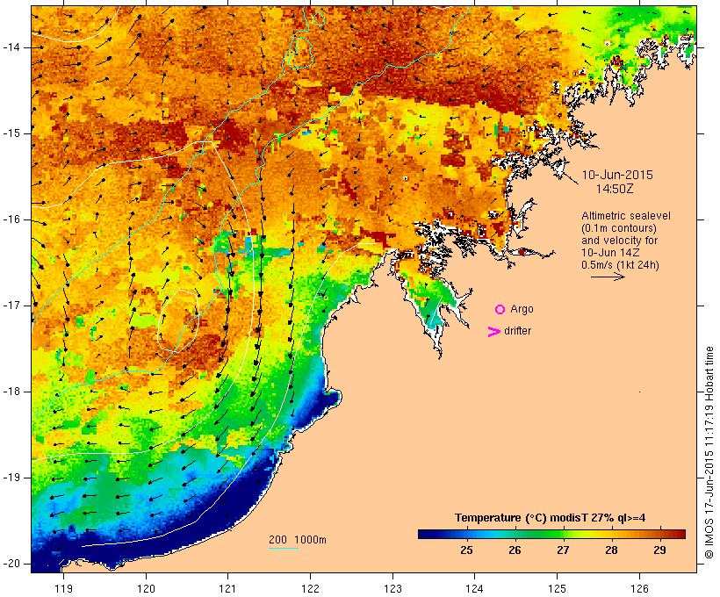Click longitude axis label '124'
The image size is (720, 597).
(x=475, y=589)
